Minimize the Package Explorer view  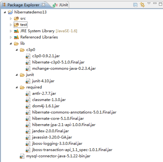155,3
